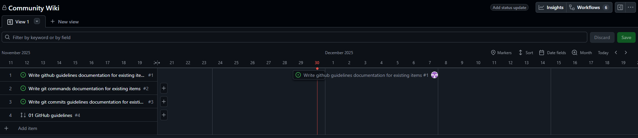The image size is (638, 138).
Task: Focus the Filter by keyword field
Action: click(294, 37)
